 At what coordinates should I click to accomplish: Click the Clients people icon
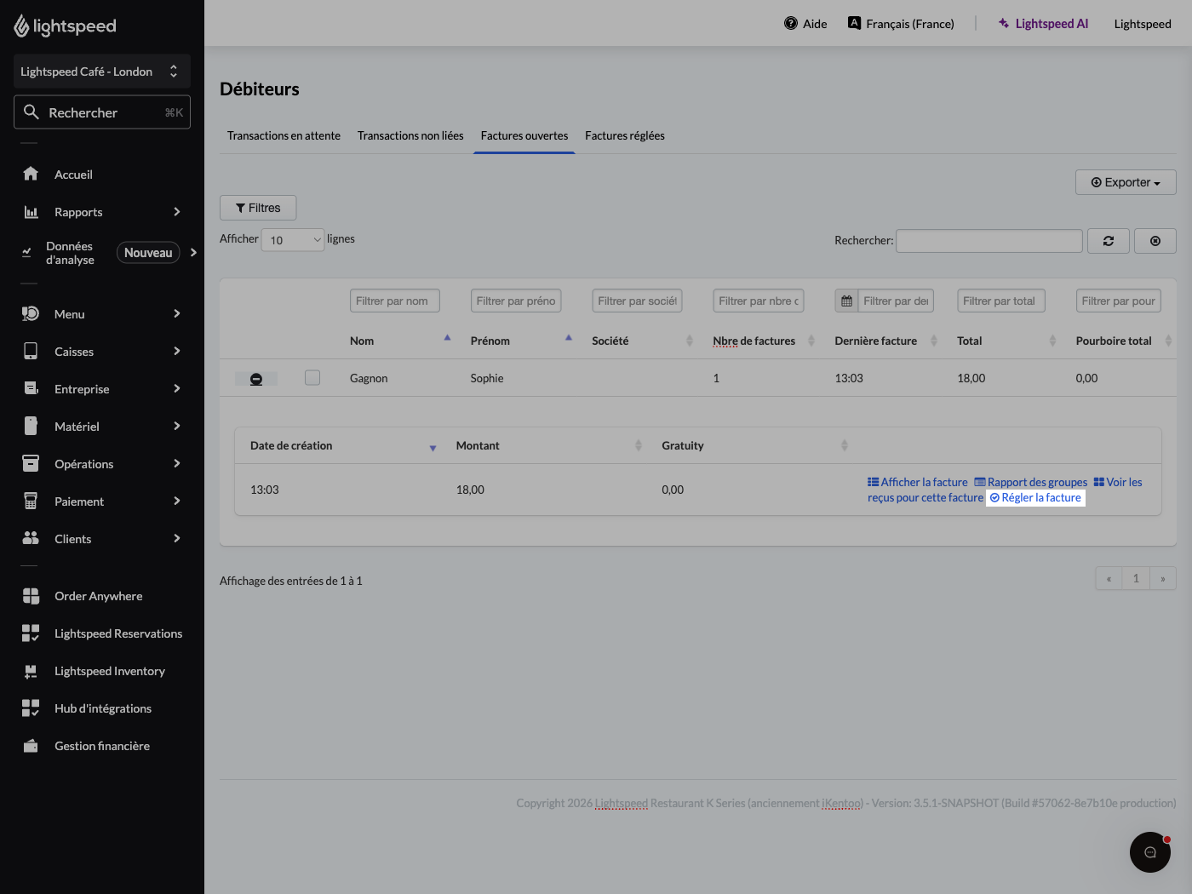pyautogui.click(x=31, y=538)
